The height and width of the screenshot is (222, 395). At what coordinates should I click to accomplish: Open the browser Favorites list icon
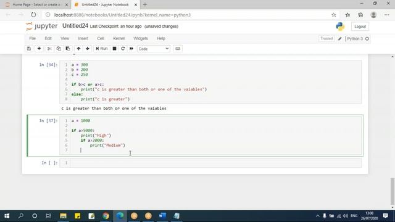(347, 15)
